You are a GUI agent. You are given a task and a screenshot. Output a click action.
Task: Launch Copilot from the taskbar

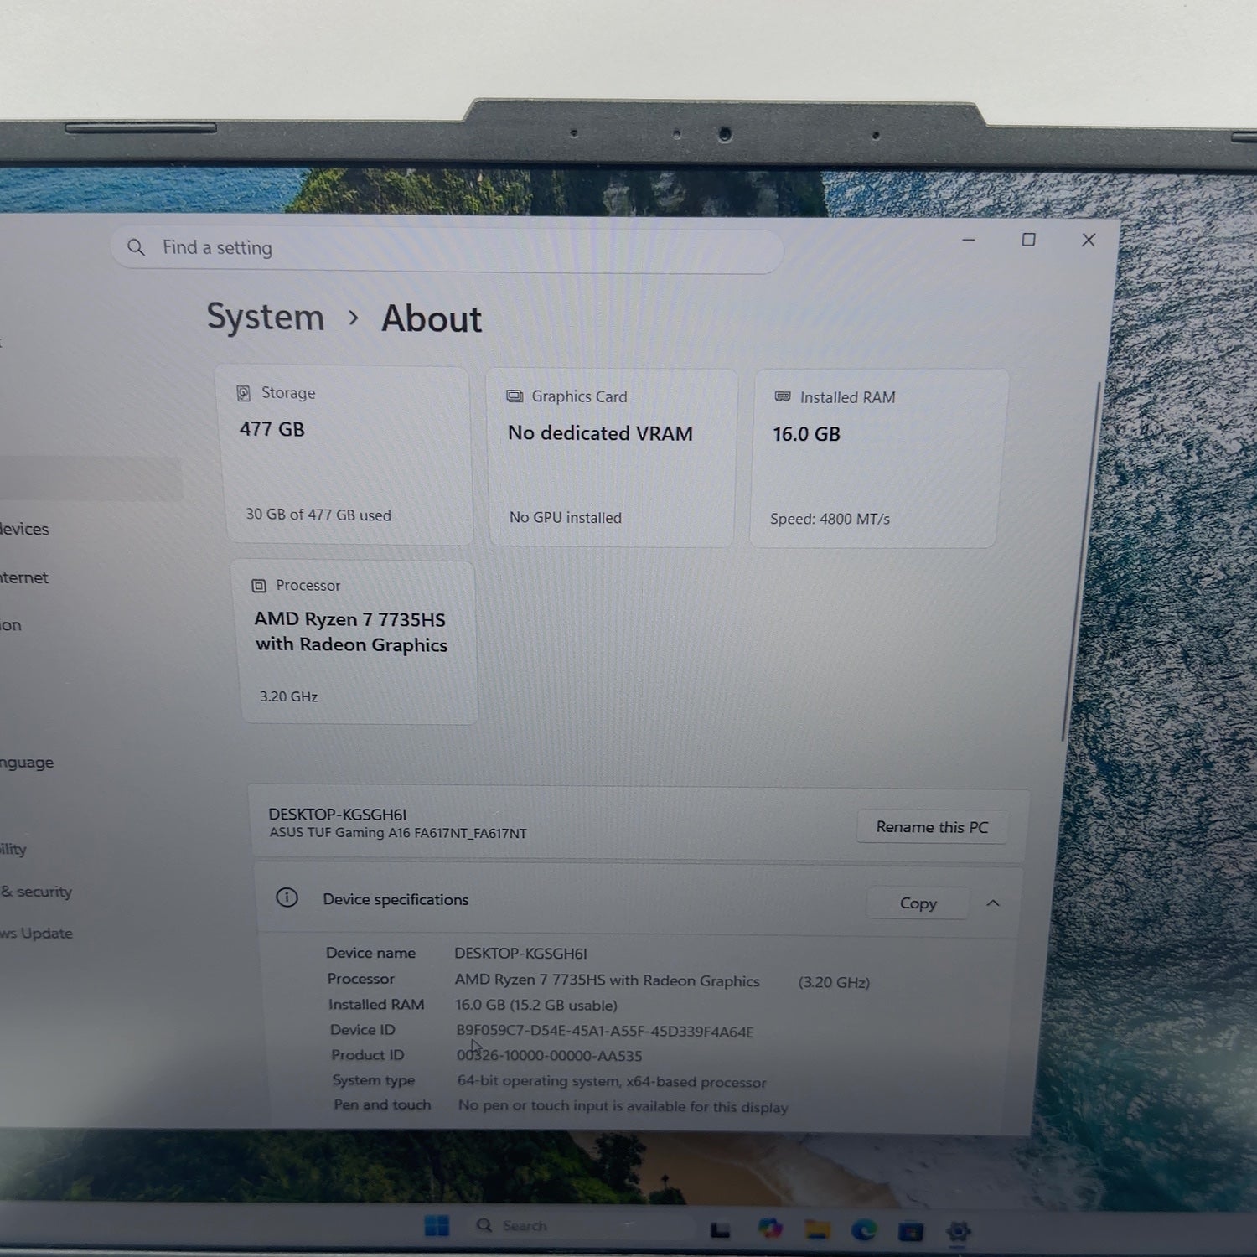tap(770, 1229)
